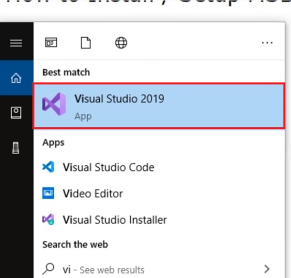Expand the hamburger menu in the sidebar
Viewport: 291px width, 278px height.
pyautogui.click(x=16, y=43)
